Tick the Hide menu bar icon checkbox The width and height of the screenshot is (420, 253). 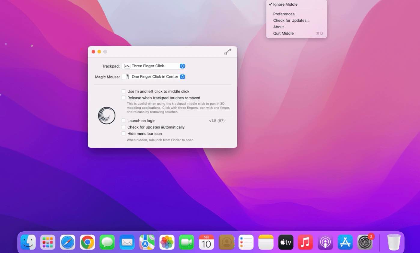tap(123, 133)
